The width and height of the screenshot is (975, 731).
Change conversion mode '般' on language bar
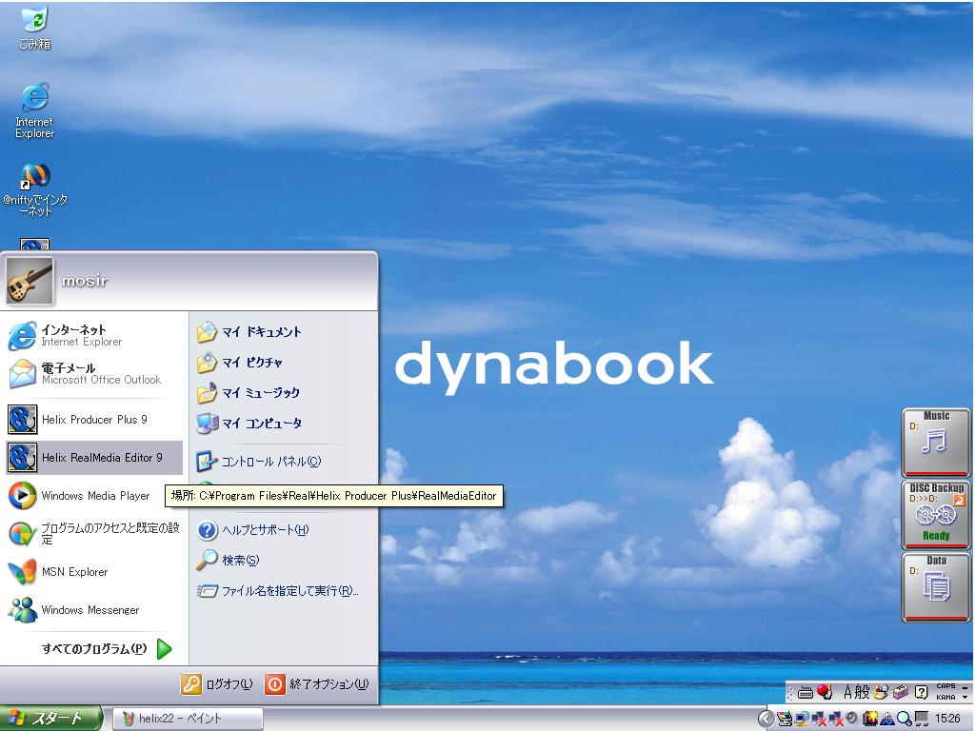pyautogui.click(x=863, y=691)
